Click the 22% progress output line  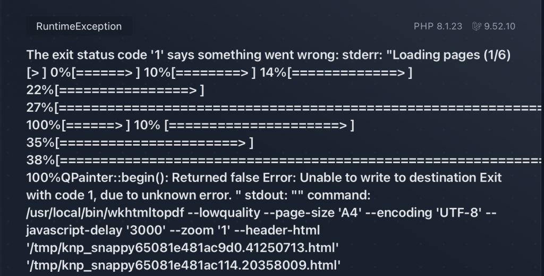coord(115,90)
